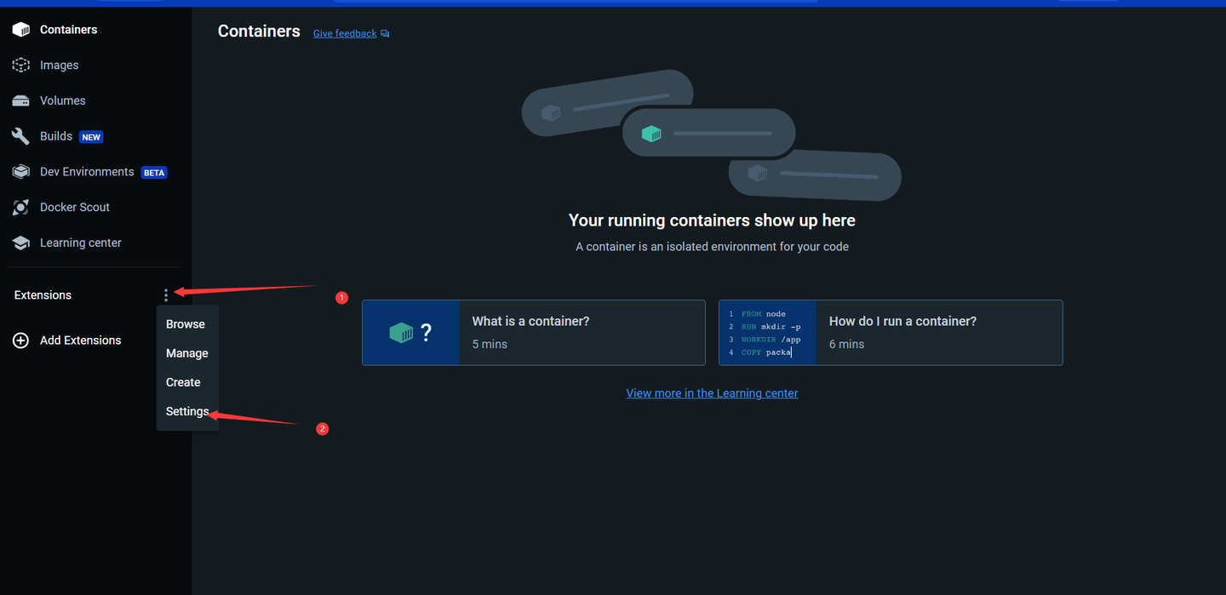Select Manage in the Extensions menu

click(x=186, y=352)
